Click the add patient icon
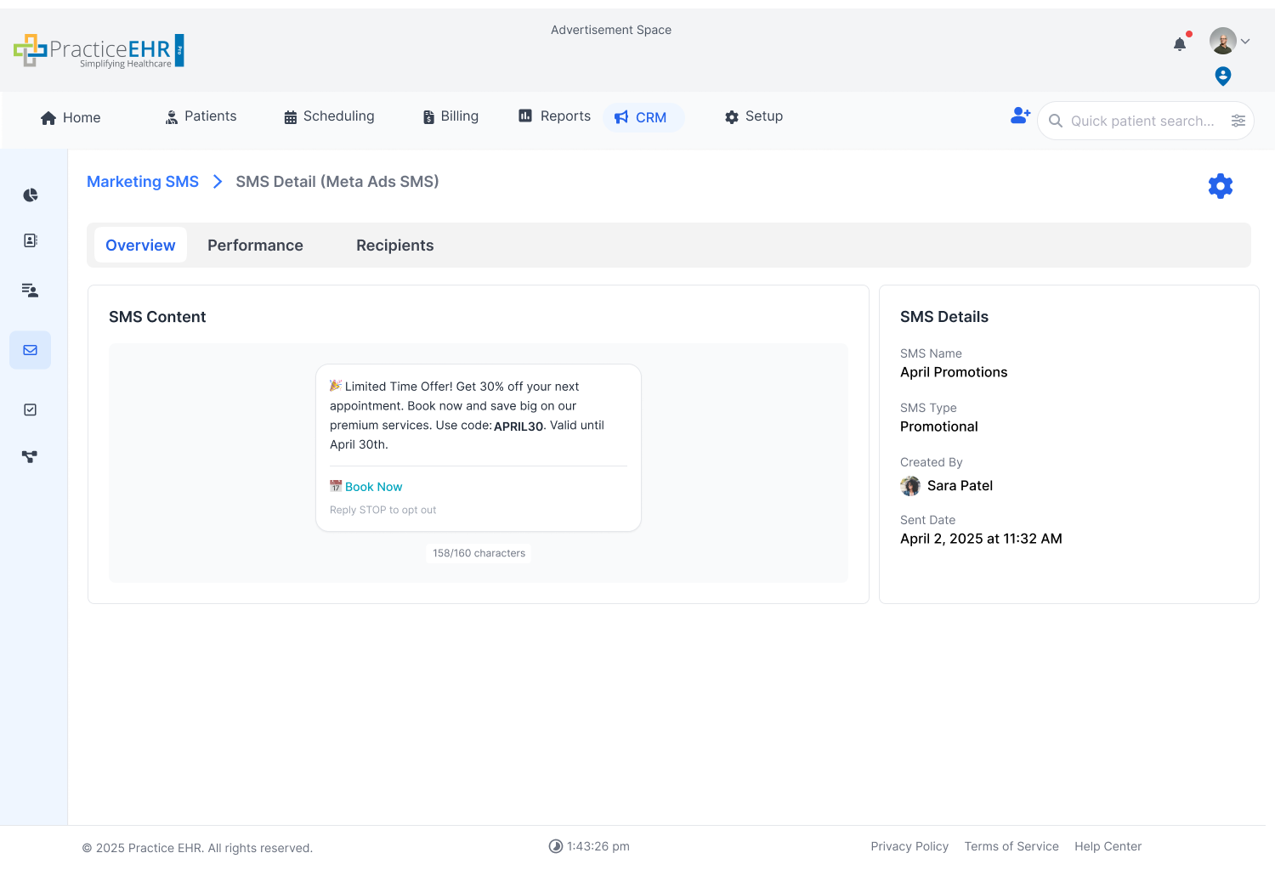1275x870 pixels. (1020, 116)
